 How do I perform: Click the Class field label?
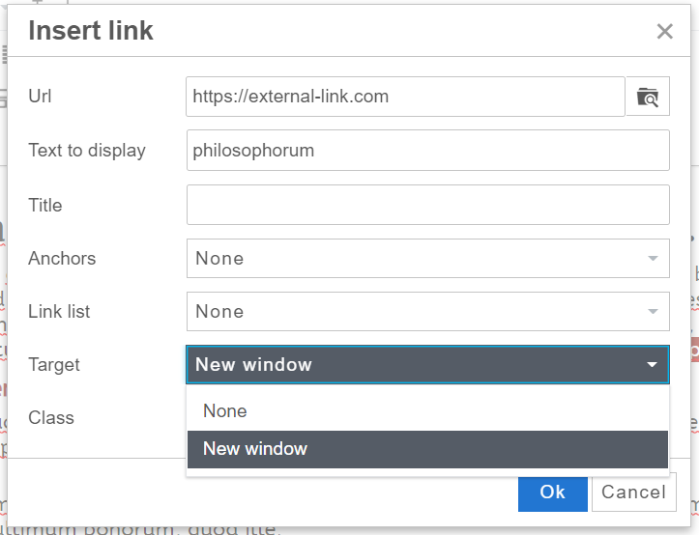coord(51,418)
